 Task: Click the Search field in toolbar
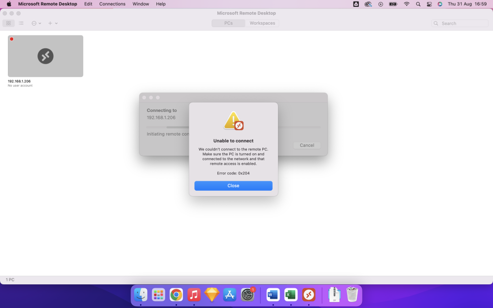tap(459, 23)
